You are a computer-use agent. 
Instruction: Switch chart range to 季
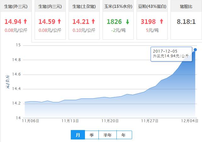coord(92,135)
